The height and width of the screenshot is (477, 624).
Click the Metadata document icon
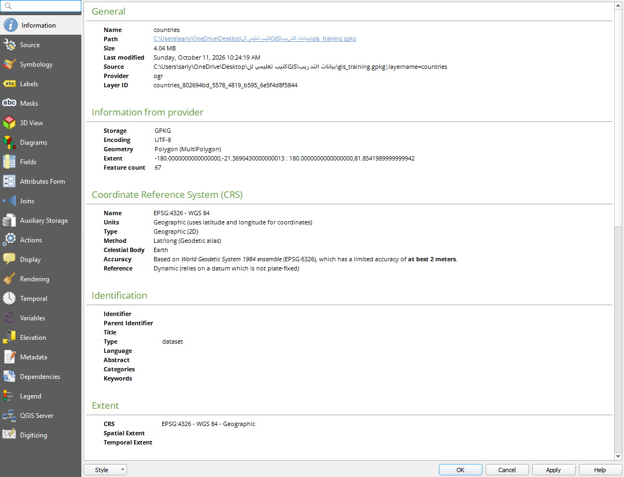(x=9, y=357)
